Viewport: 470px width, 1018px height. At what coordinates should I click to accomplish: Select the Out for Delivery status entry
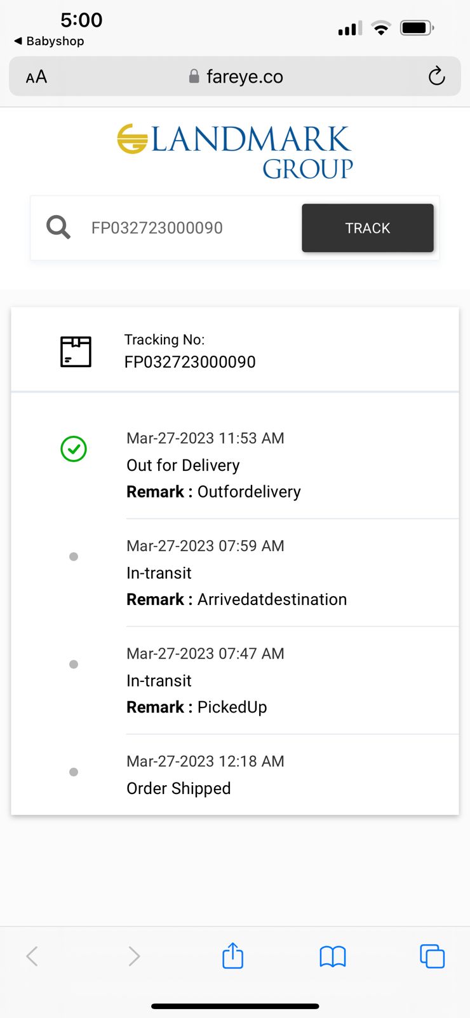213,465
